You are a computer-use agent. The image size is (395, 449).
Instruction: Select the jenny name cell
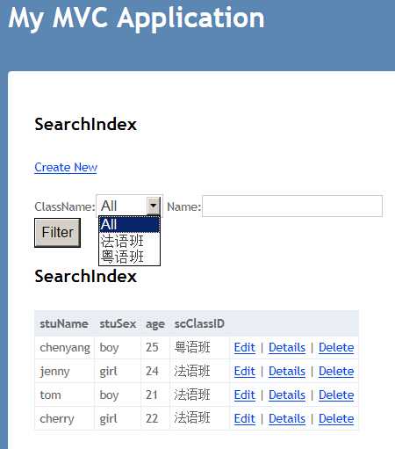[x=65, y=372]
